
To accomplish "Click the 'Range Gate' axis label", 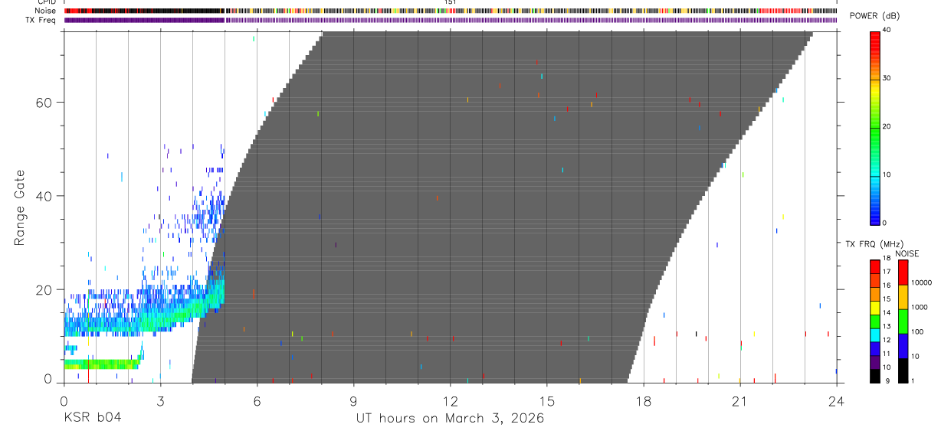I will 20,208.
